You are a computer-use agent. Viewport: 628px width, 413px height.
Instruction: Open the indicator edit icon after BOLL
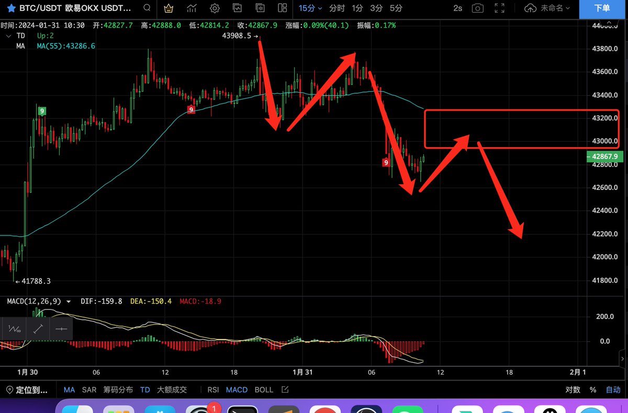(x=285, y=390)
